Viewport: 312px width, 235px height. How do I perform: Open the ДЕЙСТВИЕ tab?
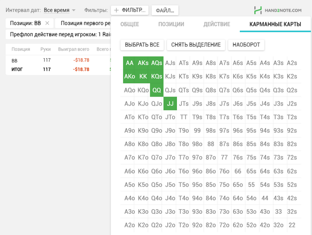pyautogui.click(x=217, y=24)
